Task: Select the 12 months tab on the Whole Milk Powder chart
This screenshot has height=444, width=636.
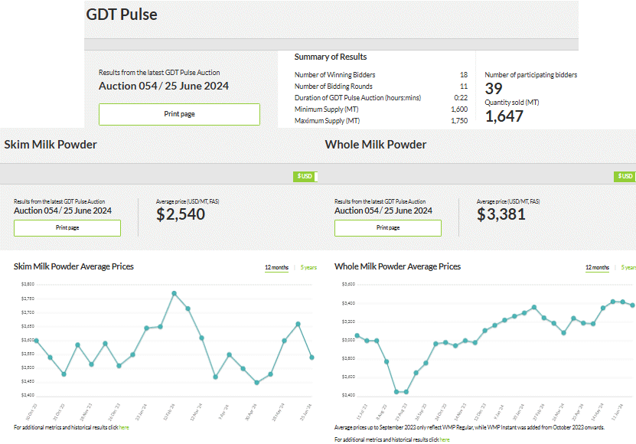Action: (597, 267)
